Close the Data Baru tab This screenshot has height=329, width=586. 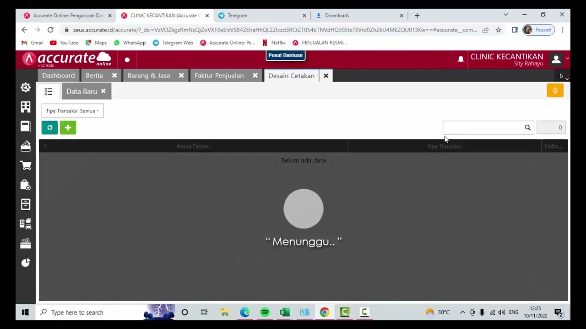(103, 91)
